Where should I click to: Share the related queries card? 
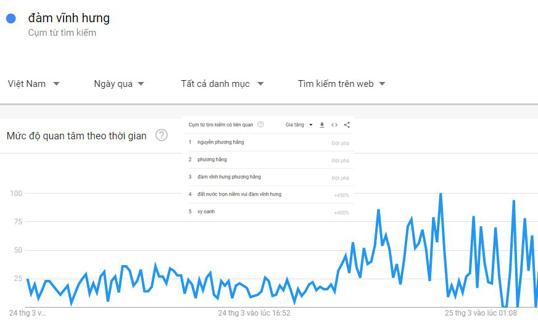pos(347,125)
